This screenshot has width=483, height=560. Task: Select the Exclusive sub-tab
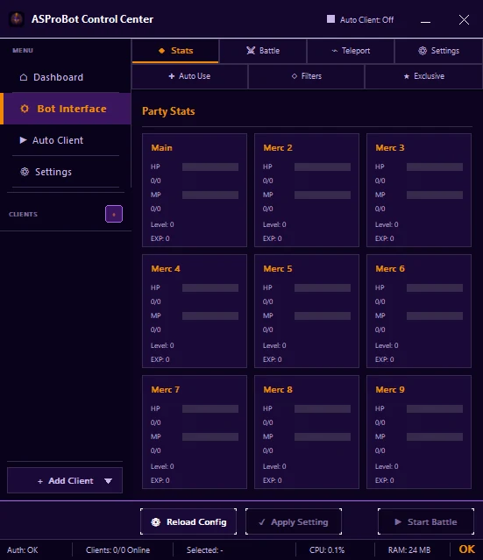pyautogui.click(x=423, y=76)
